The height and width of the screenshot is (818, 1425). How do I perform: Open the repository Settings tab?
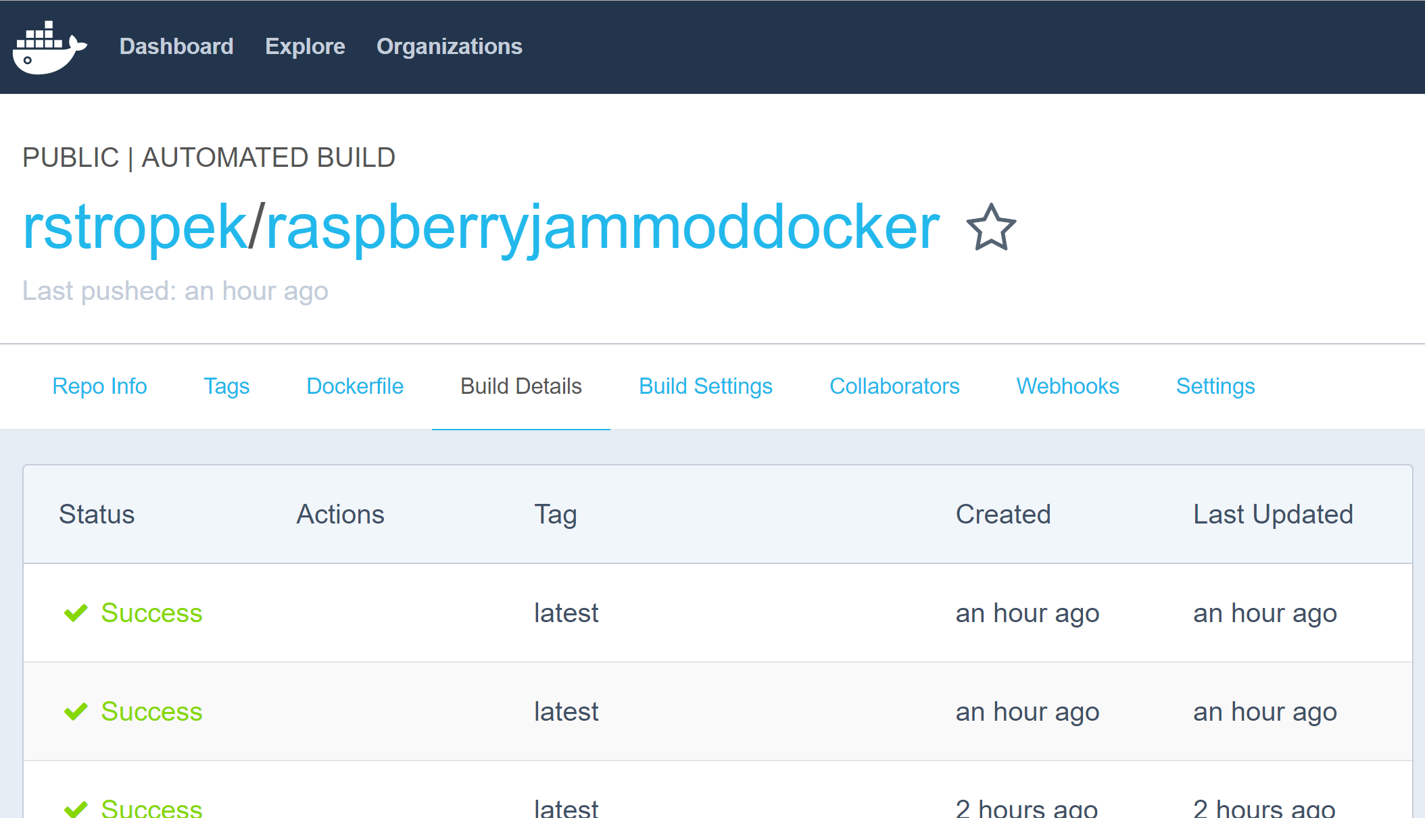(1215, 386)
